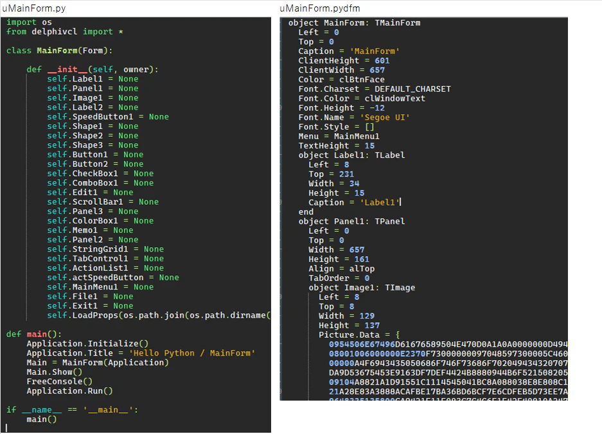This screenshot has height=434, width=602.
Task: Click 'Align = alTop' line
Action: point(342,268)
